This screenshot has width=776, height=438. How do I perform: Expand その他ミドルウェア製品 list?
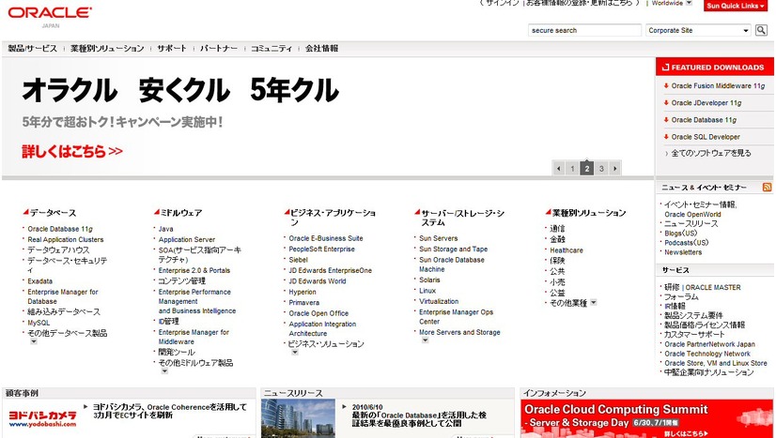pos(164,371)
